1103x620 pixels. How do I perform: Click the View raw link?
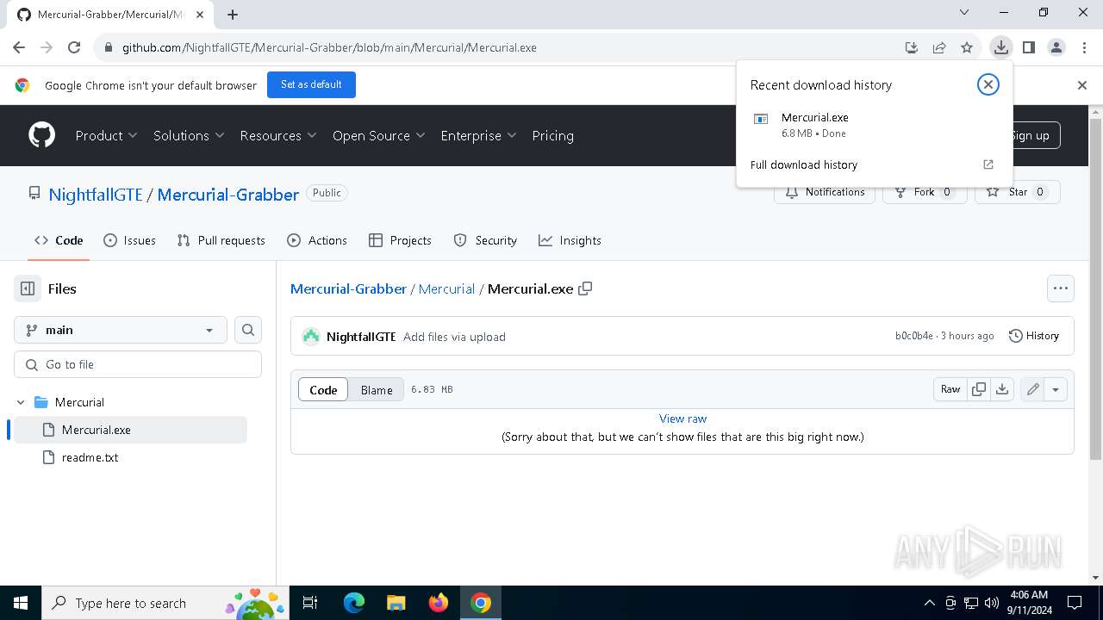click(682, 418)
